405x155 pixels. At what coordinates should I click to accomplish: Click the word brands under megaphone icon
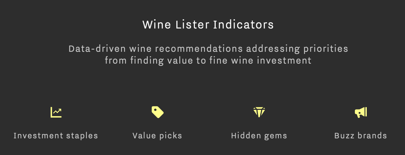click(x=372, y=135)
